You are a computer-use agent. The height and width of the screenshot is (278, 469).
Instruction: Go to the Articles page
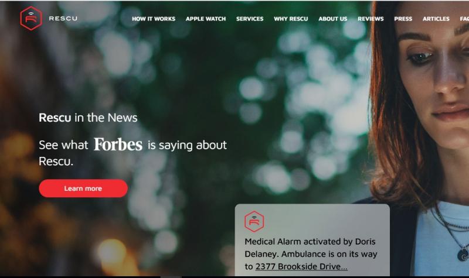pos(436,19)
